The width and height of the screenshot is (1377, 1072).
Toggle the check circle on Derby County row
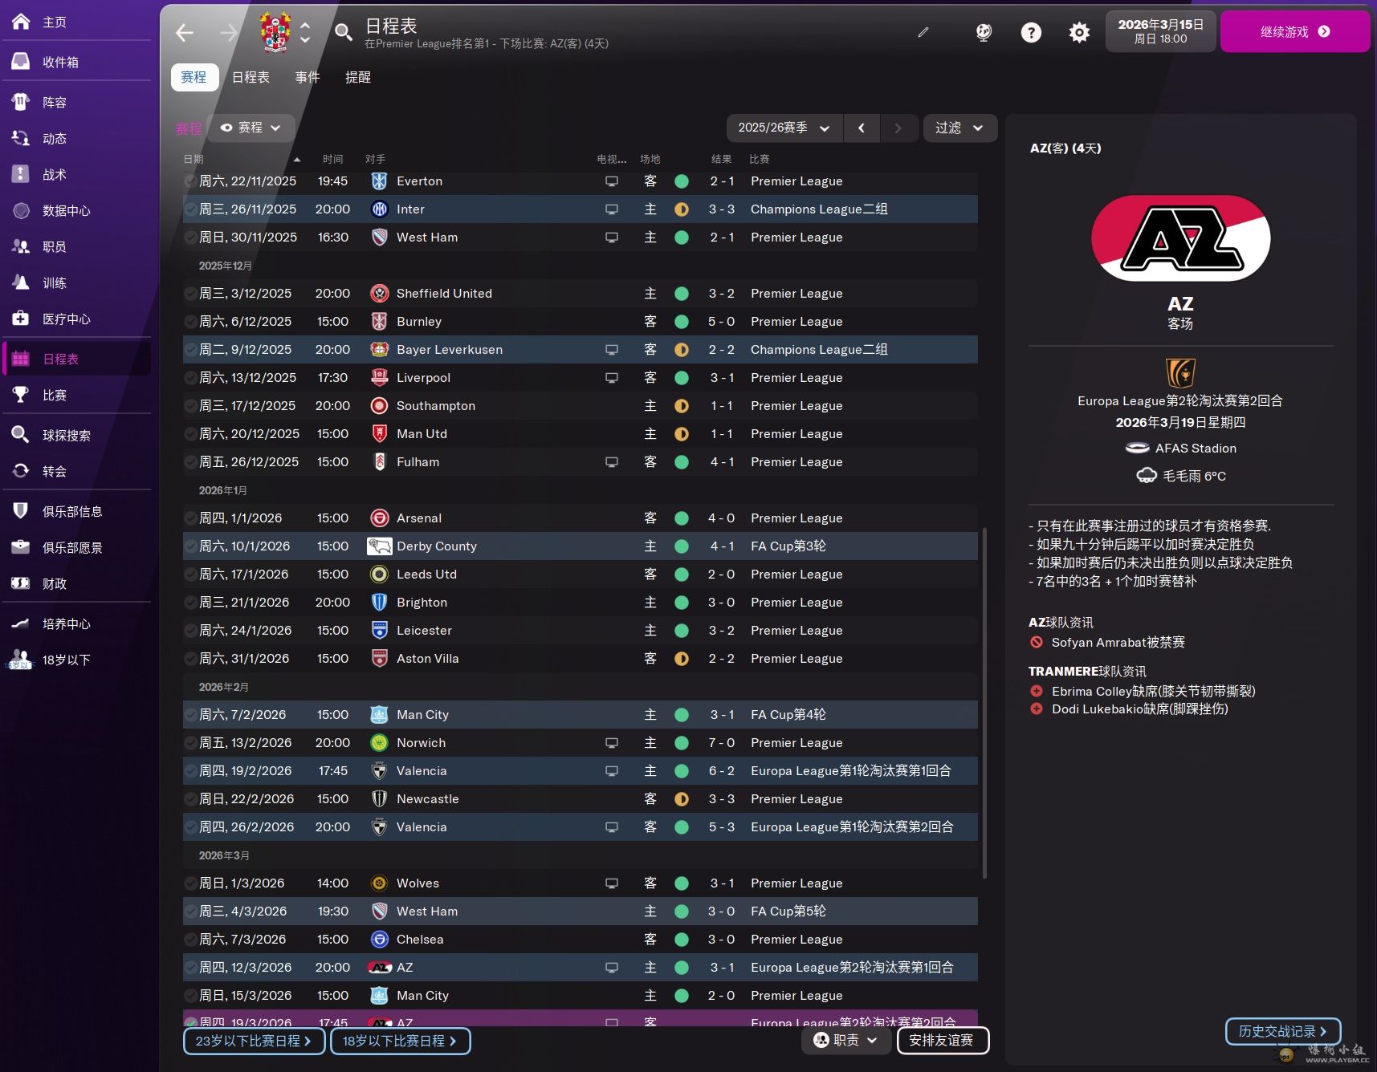(191, 546)
